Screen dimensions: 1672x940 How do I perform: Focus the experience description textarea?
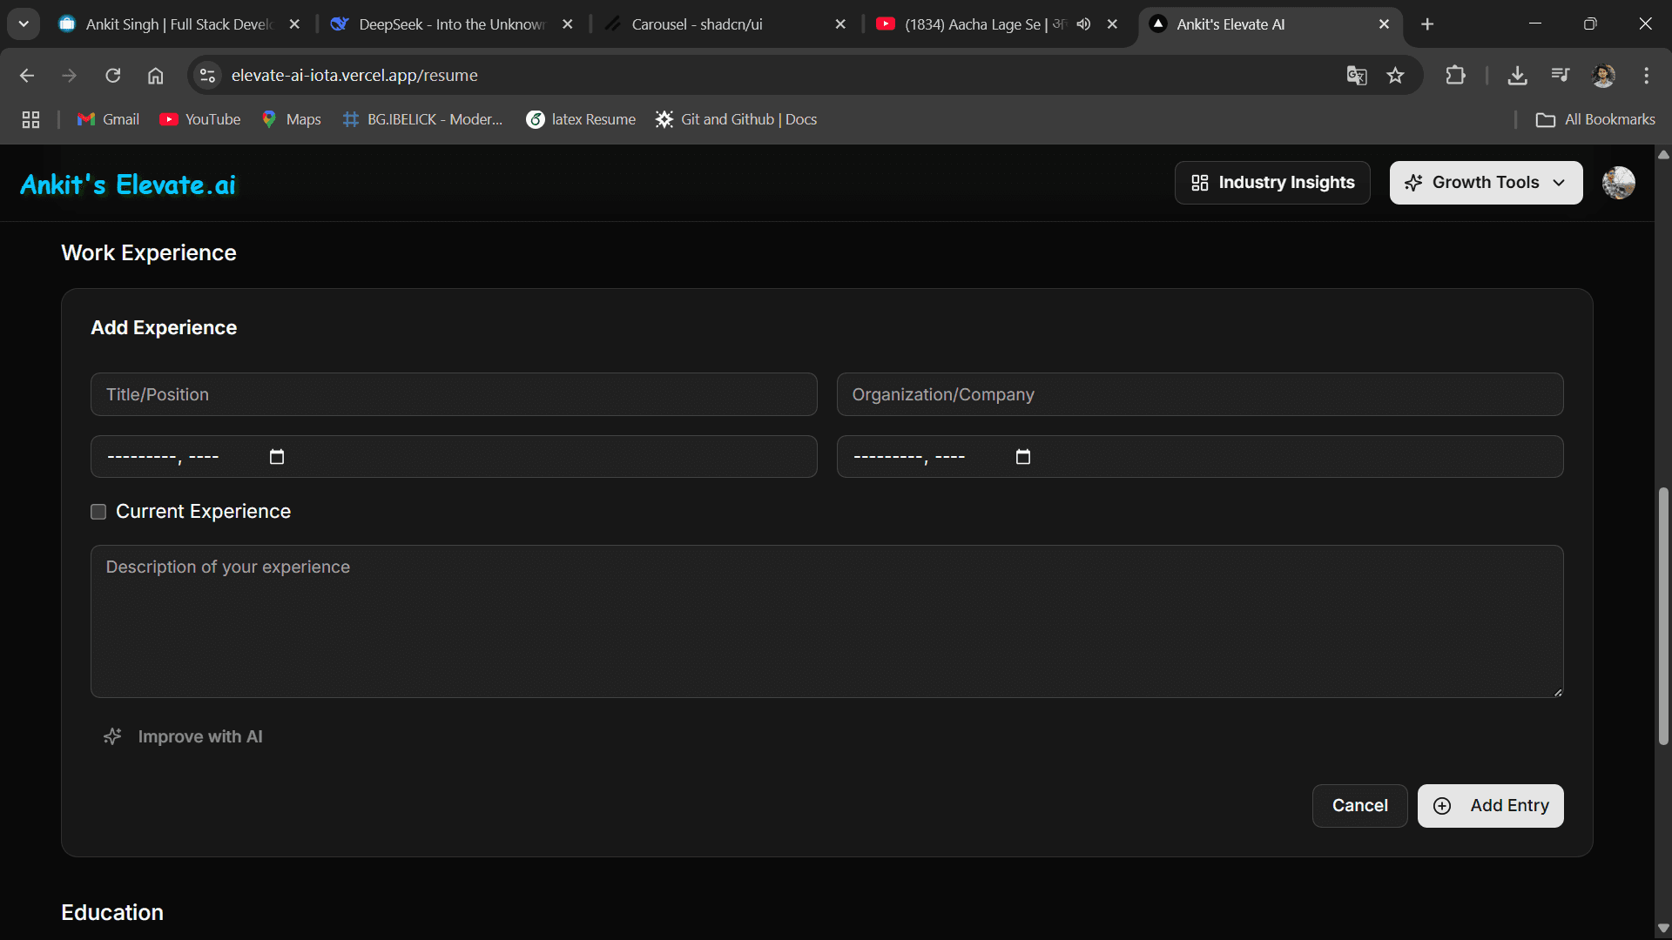(x=827, y=621)
